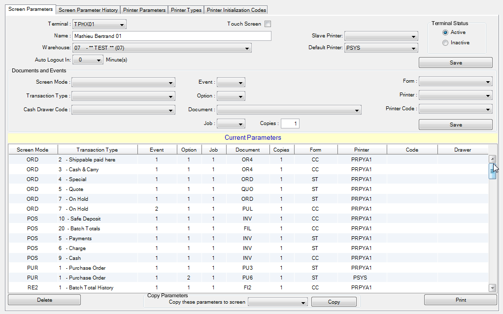Click the Name text field
The image size is (503, 314).
pos(171,36)
